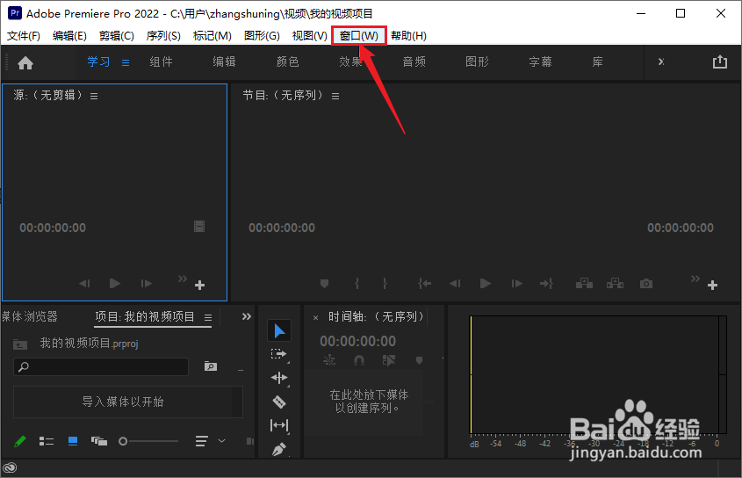This screenshot has height=478, width=742.
Task: Open the 窗口(W) menu
Action: pos(358,36)
